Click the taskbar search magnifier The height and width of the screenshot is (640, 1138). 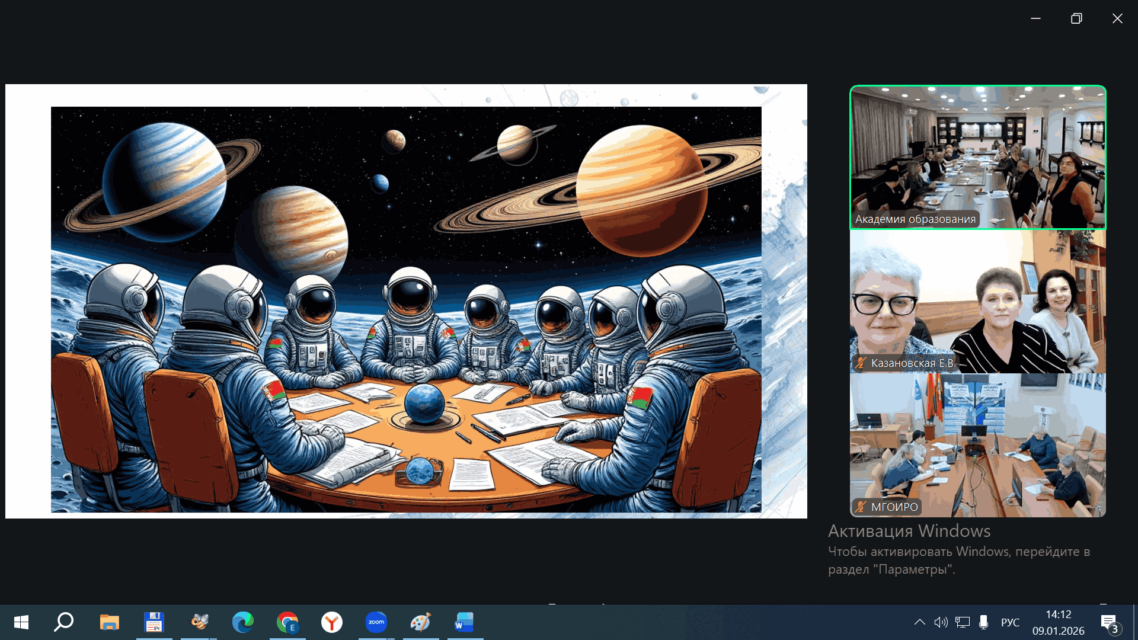64,622
